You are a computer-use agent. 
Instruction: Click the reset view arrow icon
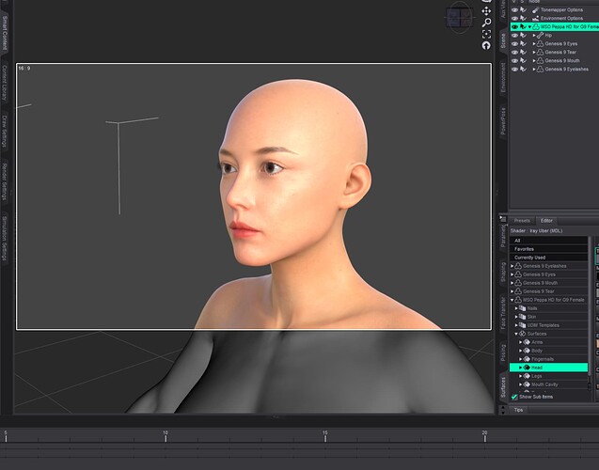pos(485,45)
